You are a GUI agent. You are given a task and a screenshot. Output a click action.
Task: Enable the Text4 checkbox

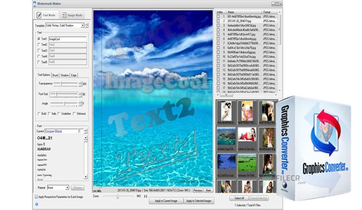click(39, 56)
